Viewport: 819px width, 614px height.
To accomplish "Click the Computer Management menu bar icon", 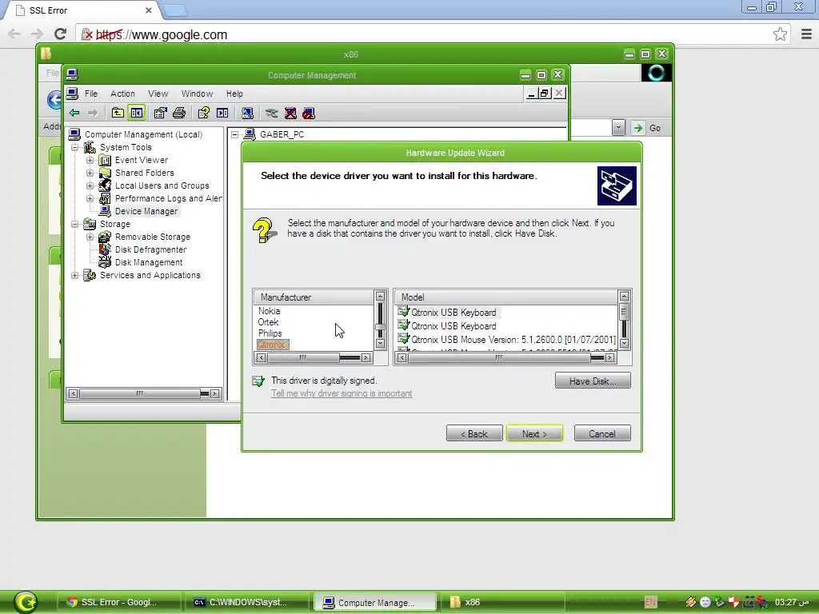I will click(x=72, y=94).
